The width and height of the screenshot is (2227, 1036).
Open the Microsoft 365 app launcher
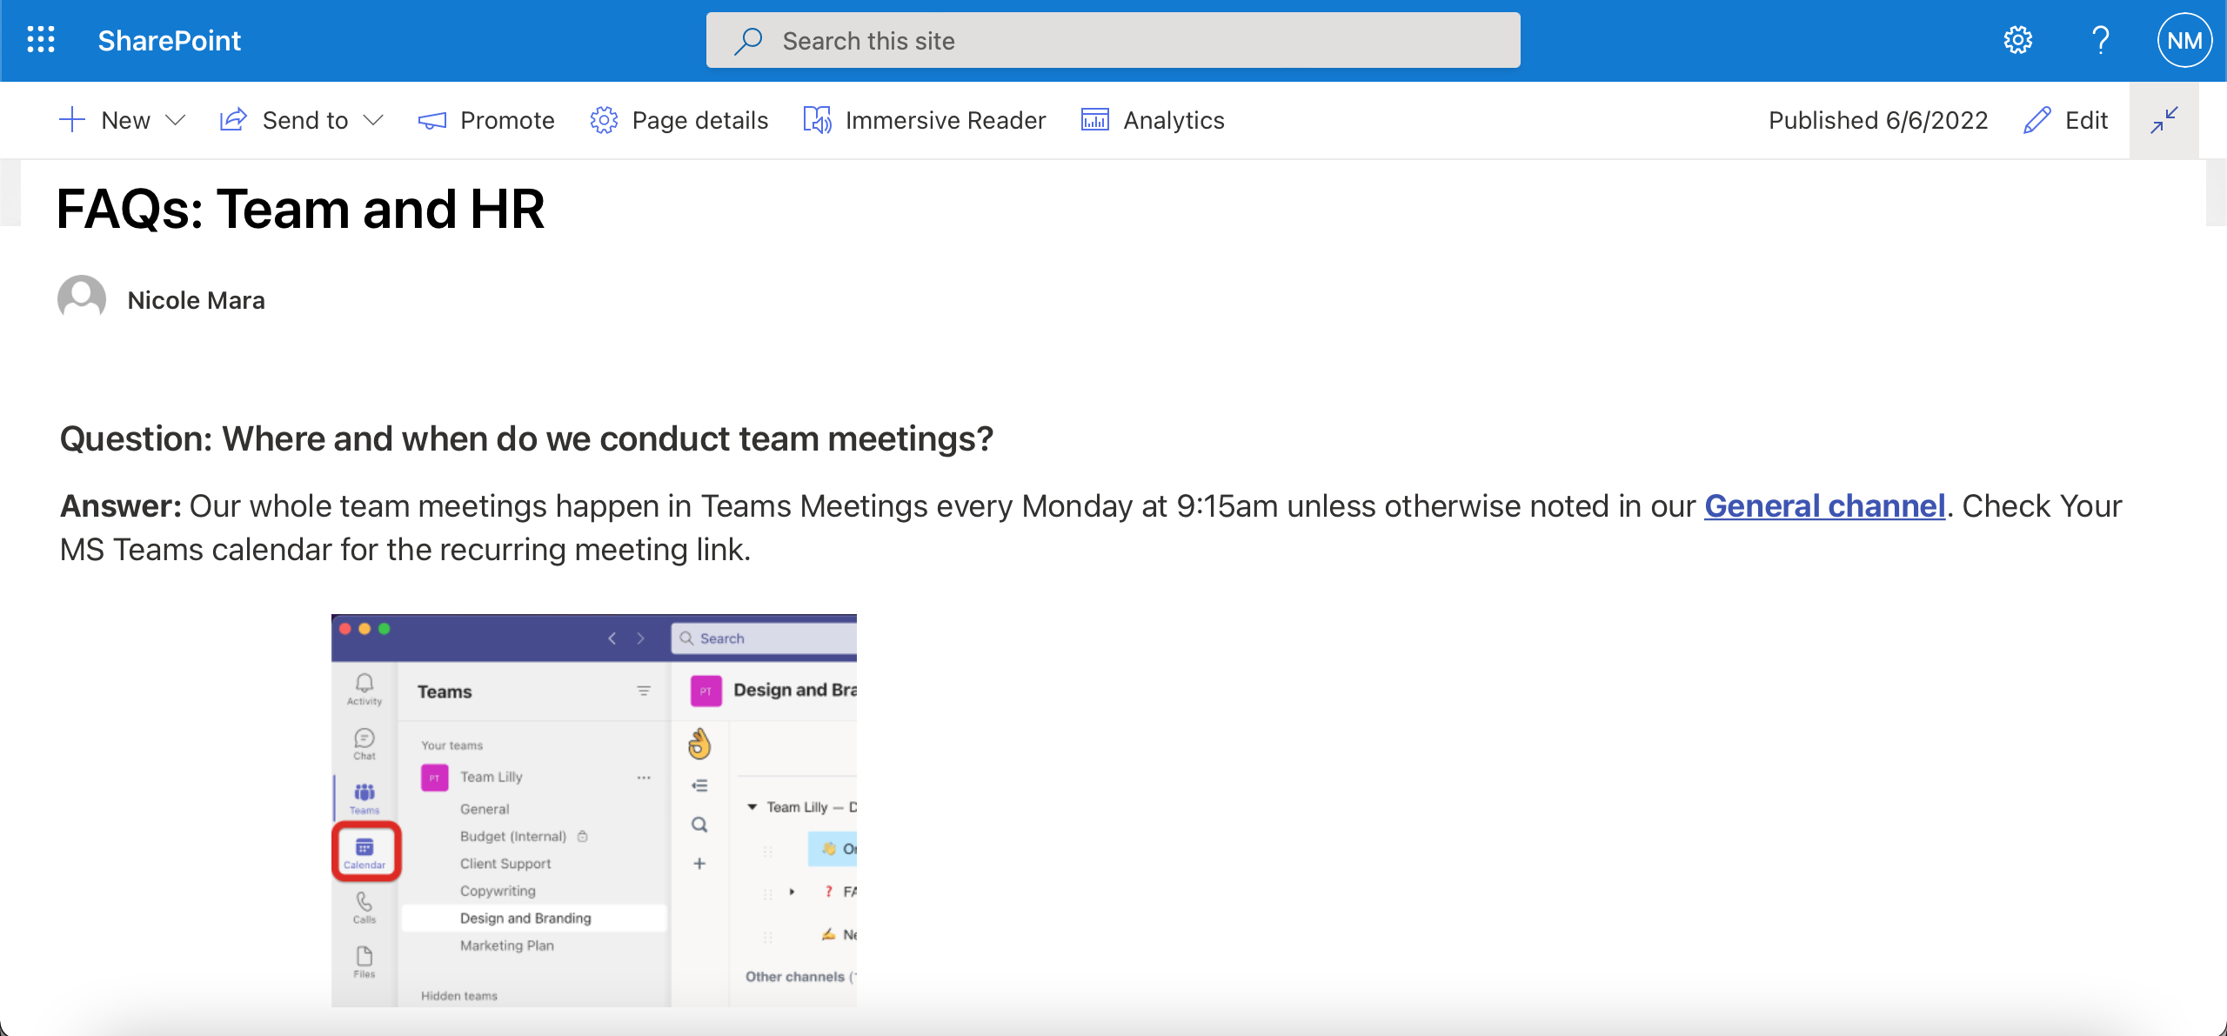click(41, 40)
